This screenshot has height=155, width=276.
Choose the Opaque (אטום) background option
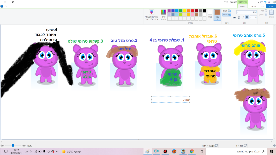pos(227,11)
